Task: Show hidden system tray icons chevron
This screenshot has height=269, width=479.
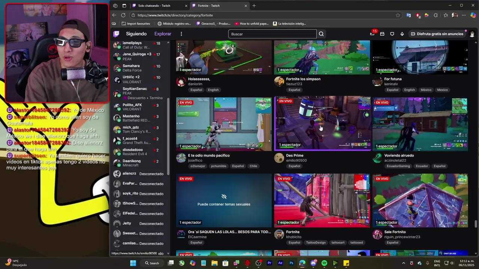Action: [x=403, y=263]
